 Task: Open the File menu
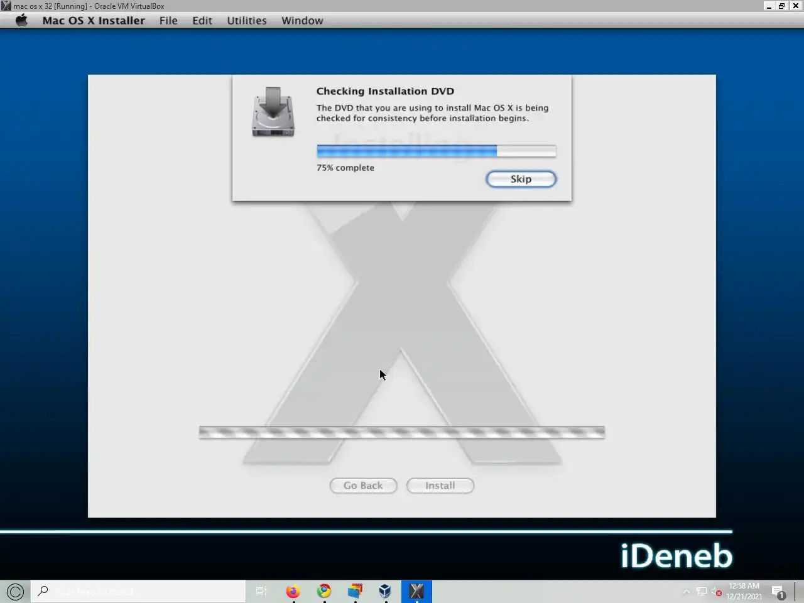point(168,20)
